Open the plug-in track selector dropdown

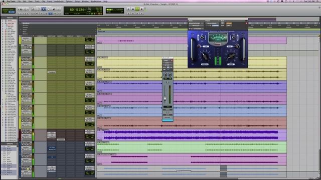(x=195, y=23)
